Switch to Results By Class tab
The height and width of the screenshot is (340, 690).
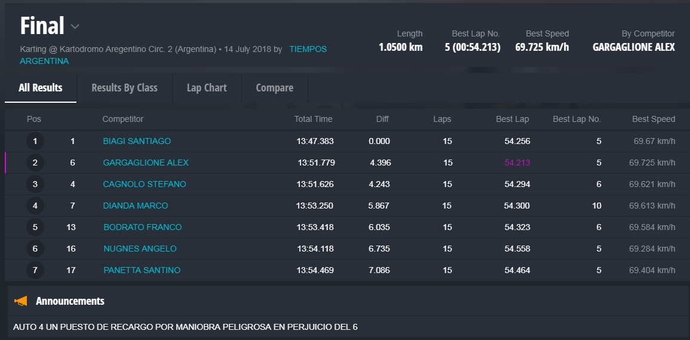(x=124, y=88)
